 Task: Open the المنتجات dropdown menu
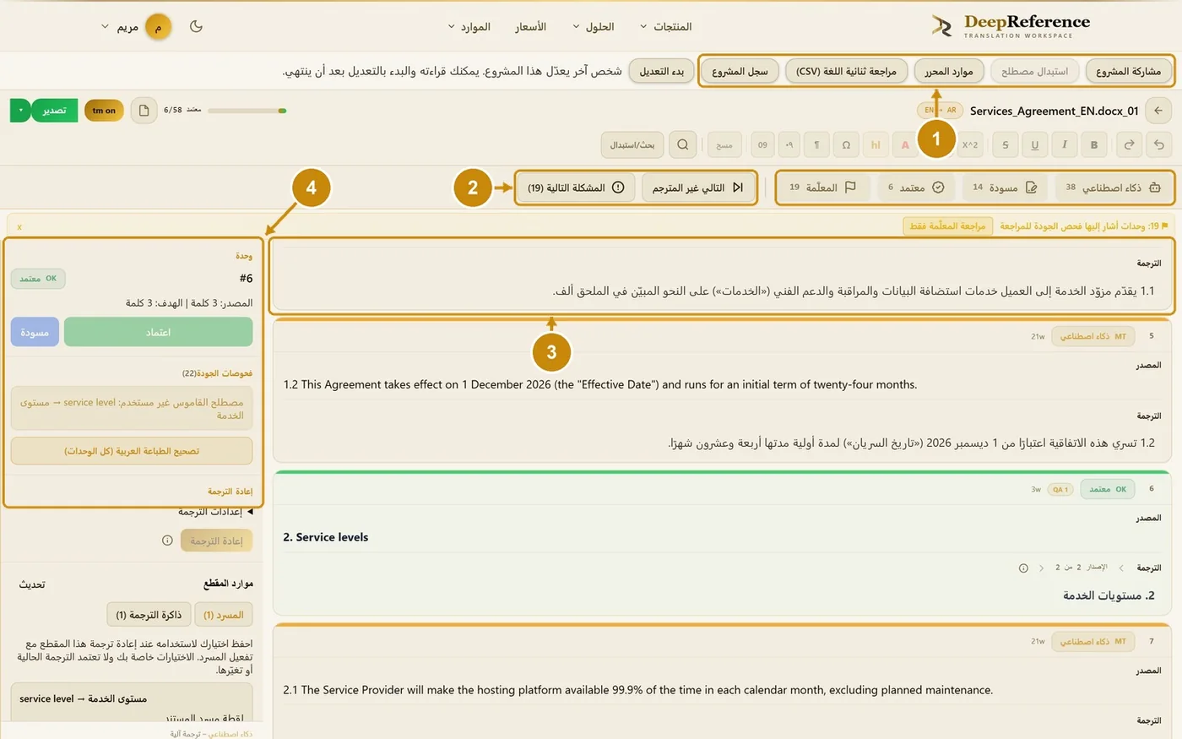(x=666, y=27)
